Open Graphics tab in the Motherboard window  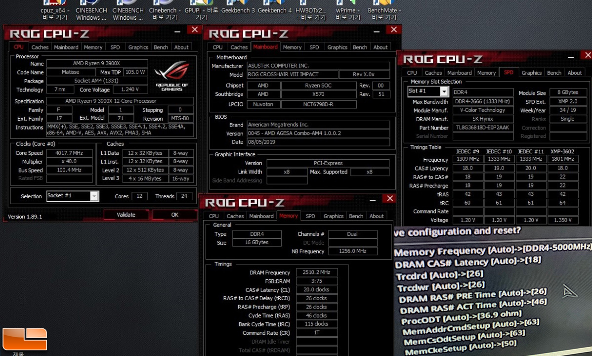point(337,47)
